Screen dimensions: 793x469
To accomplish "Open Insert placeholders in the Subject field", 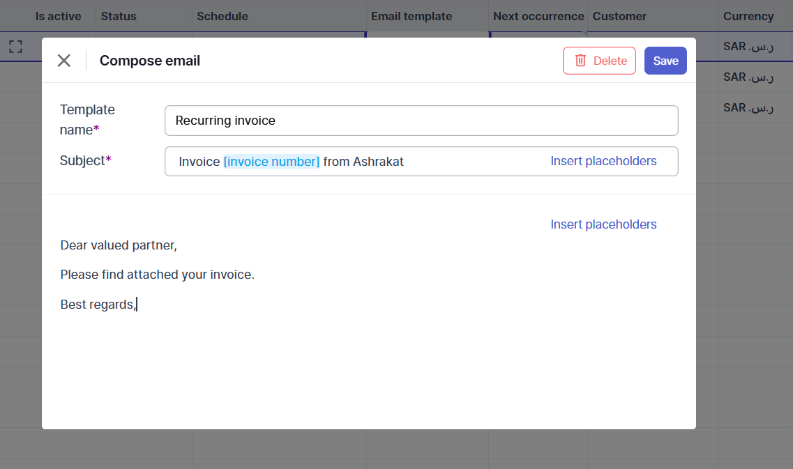I will click(x=603, y=161).
